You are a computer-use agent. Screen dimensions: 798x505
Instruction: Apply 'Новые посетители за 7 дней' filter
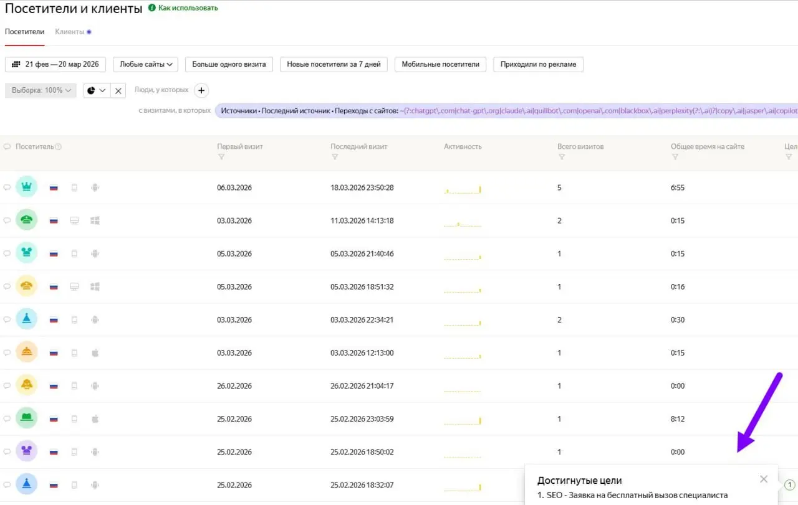[x=334, y=64]
